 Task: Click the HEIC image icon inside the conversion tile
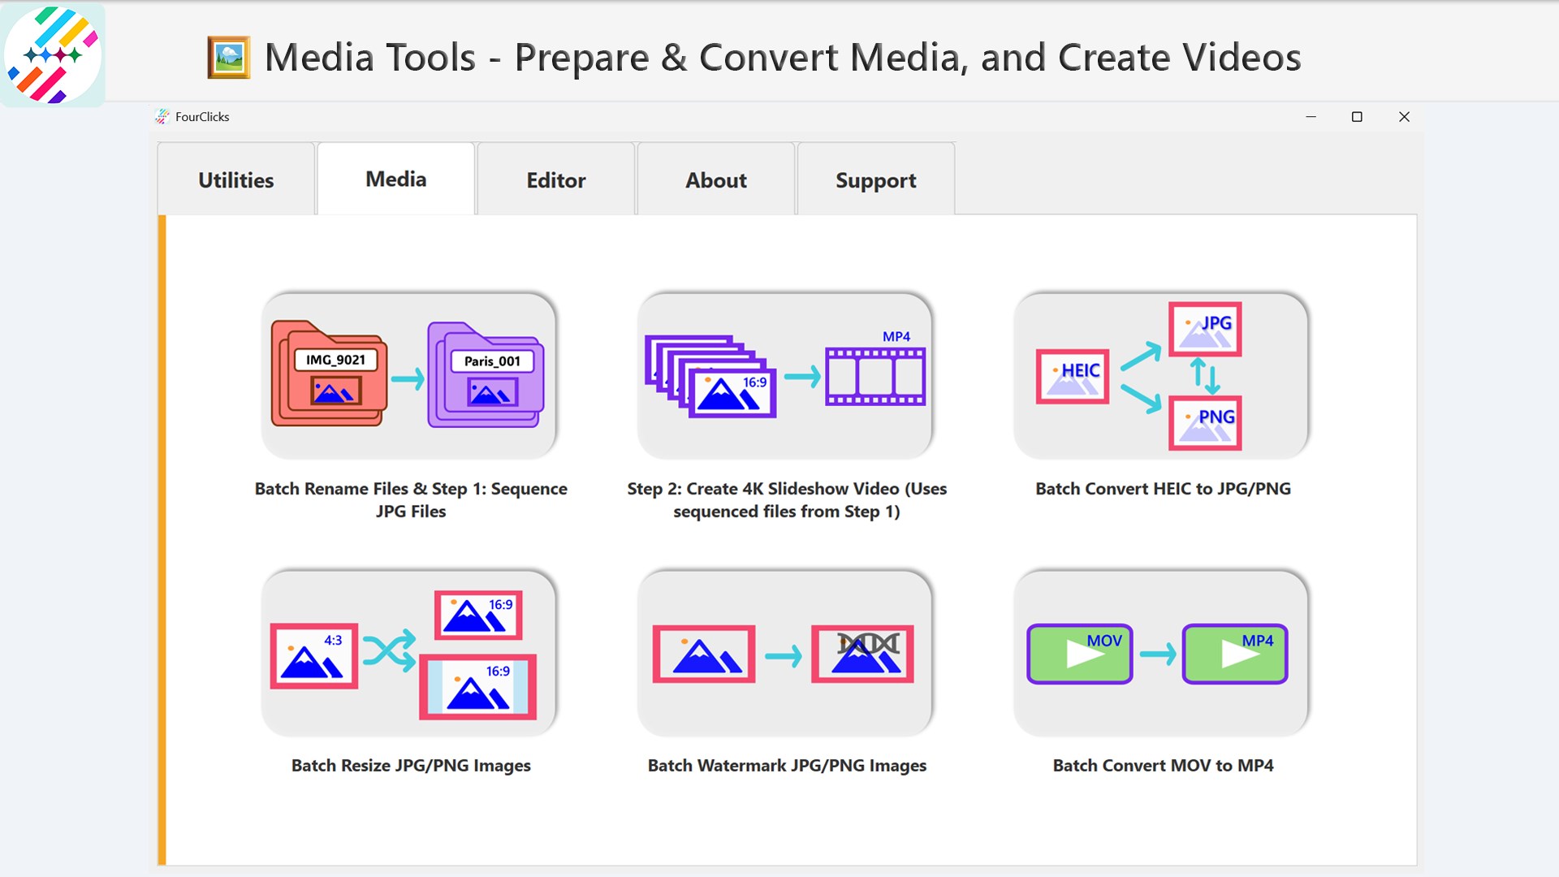coord(1071,376)
